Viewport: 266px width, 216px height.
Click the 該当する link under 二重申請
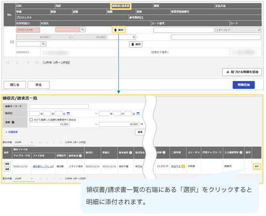176,166
